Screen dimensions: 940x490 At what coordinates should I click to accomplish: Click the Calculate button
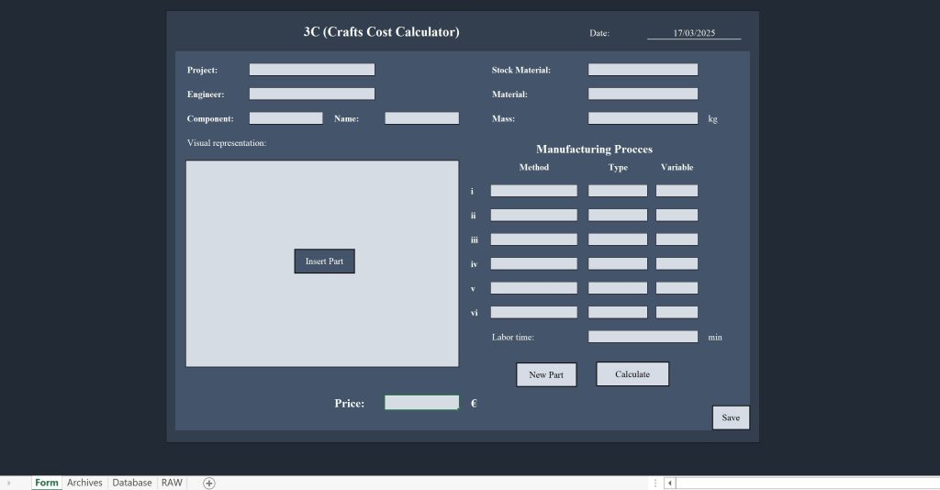click(x=632, y=374)
